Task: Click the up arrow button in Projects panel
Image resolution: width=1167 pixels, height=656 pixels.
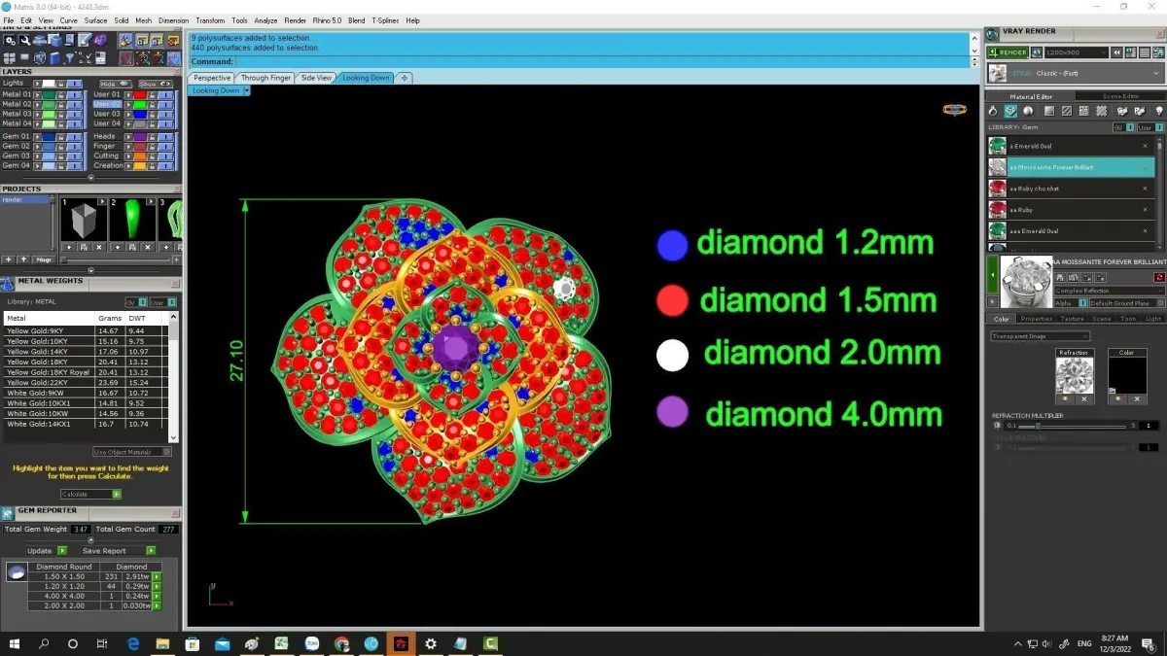Action: pyautogui.click(x=23, y=259)
